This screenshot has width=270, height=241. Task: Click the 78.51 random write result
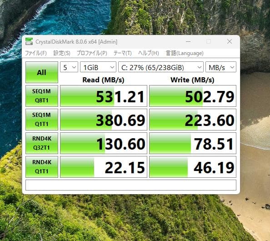193,143
